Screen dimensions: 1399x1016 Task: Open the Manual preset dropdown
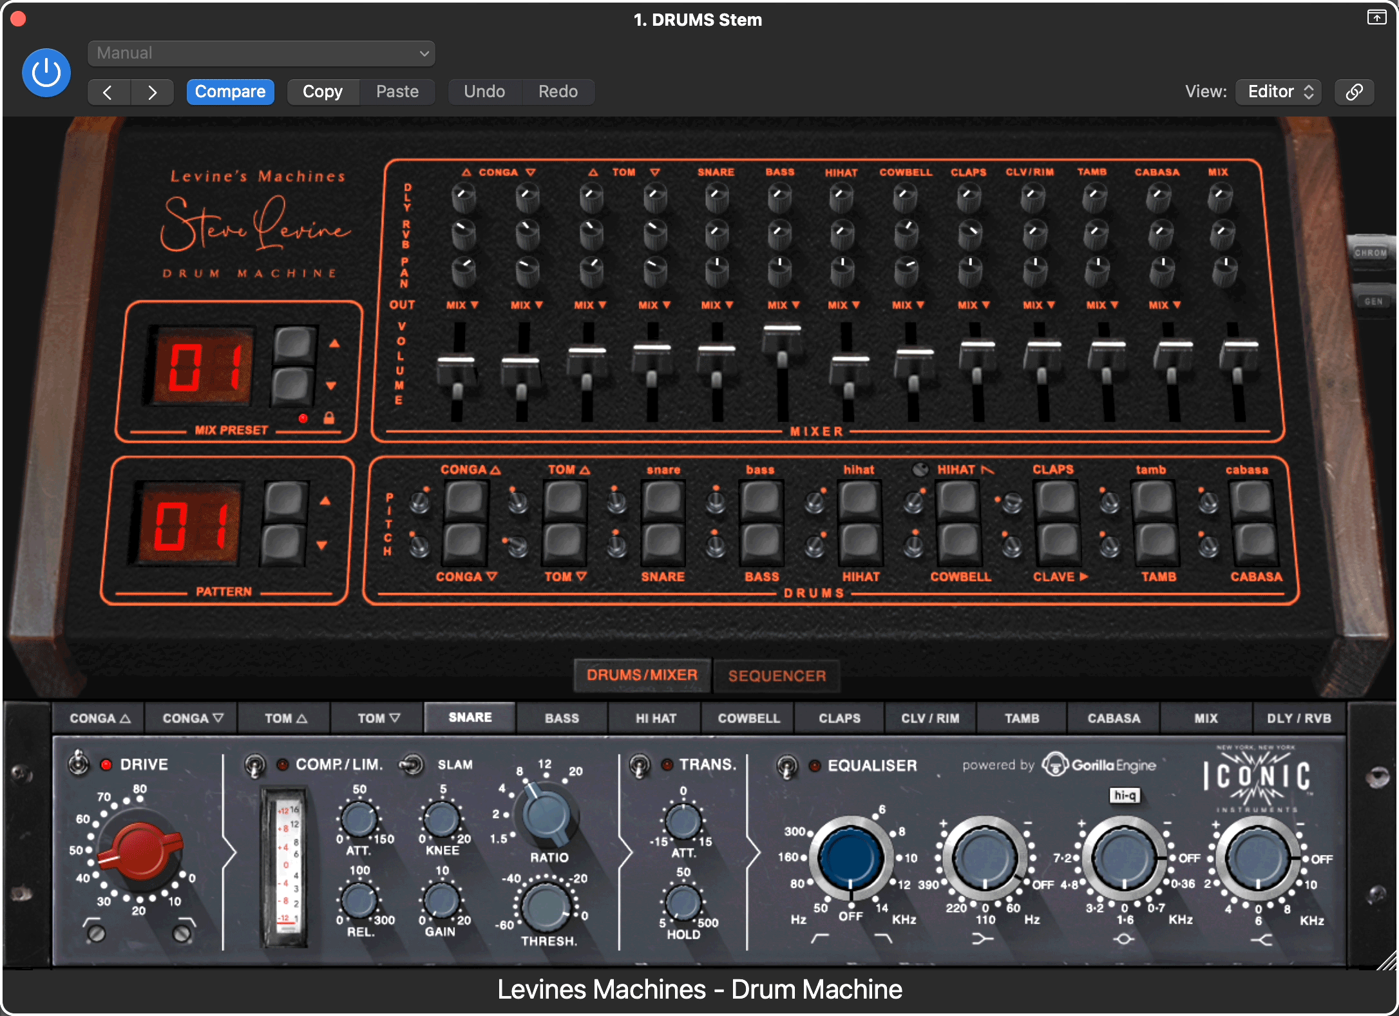(x=261, y=53)
